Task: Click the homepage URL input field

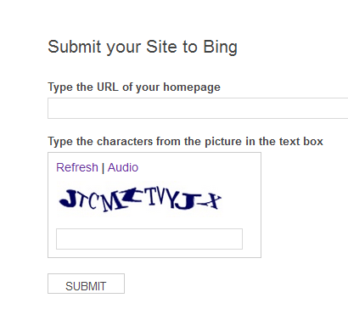Action: 198,108
